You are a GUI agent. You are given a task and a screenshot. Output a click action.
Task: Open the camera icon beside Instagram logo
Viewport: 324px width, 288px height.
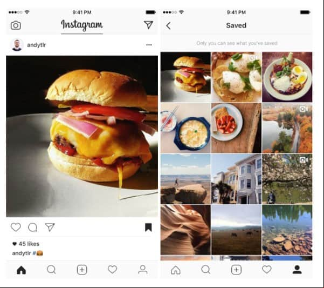click(x=16, y=25)
